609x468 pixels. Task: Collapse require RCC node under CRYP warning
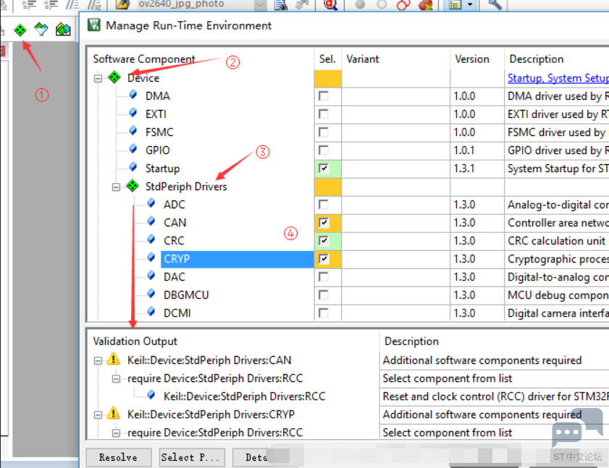point(116,433)
